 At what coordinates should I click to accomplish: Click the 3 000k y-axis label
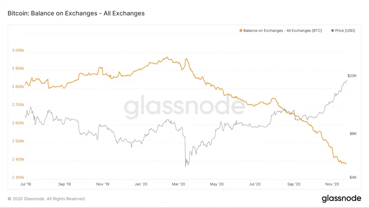[18, 50]
